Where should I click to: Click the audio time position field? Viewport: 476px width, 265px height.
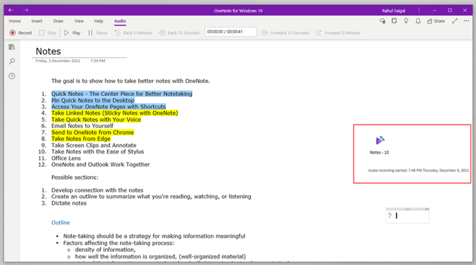point(230,32)
